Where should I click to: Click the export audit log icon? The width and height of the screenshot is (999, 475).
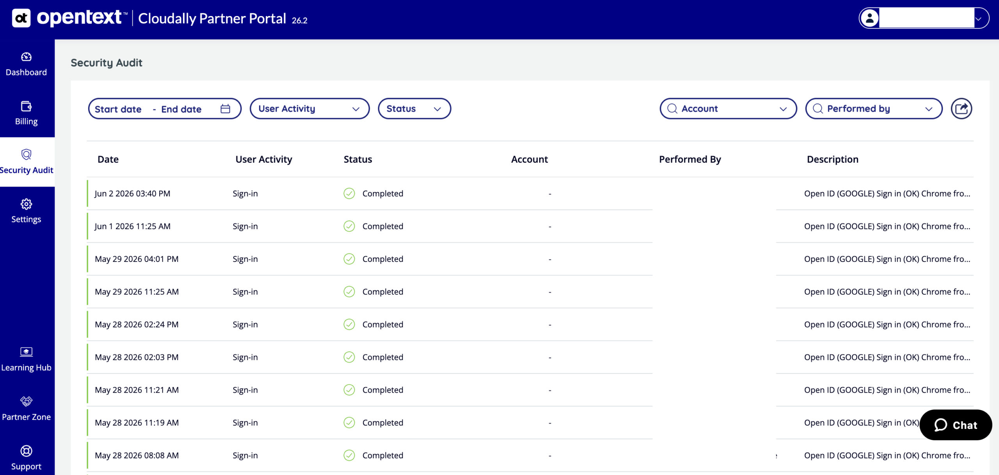[x=961, y=109]
